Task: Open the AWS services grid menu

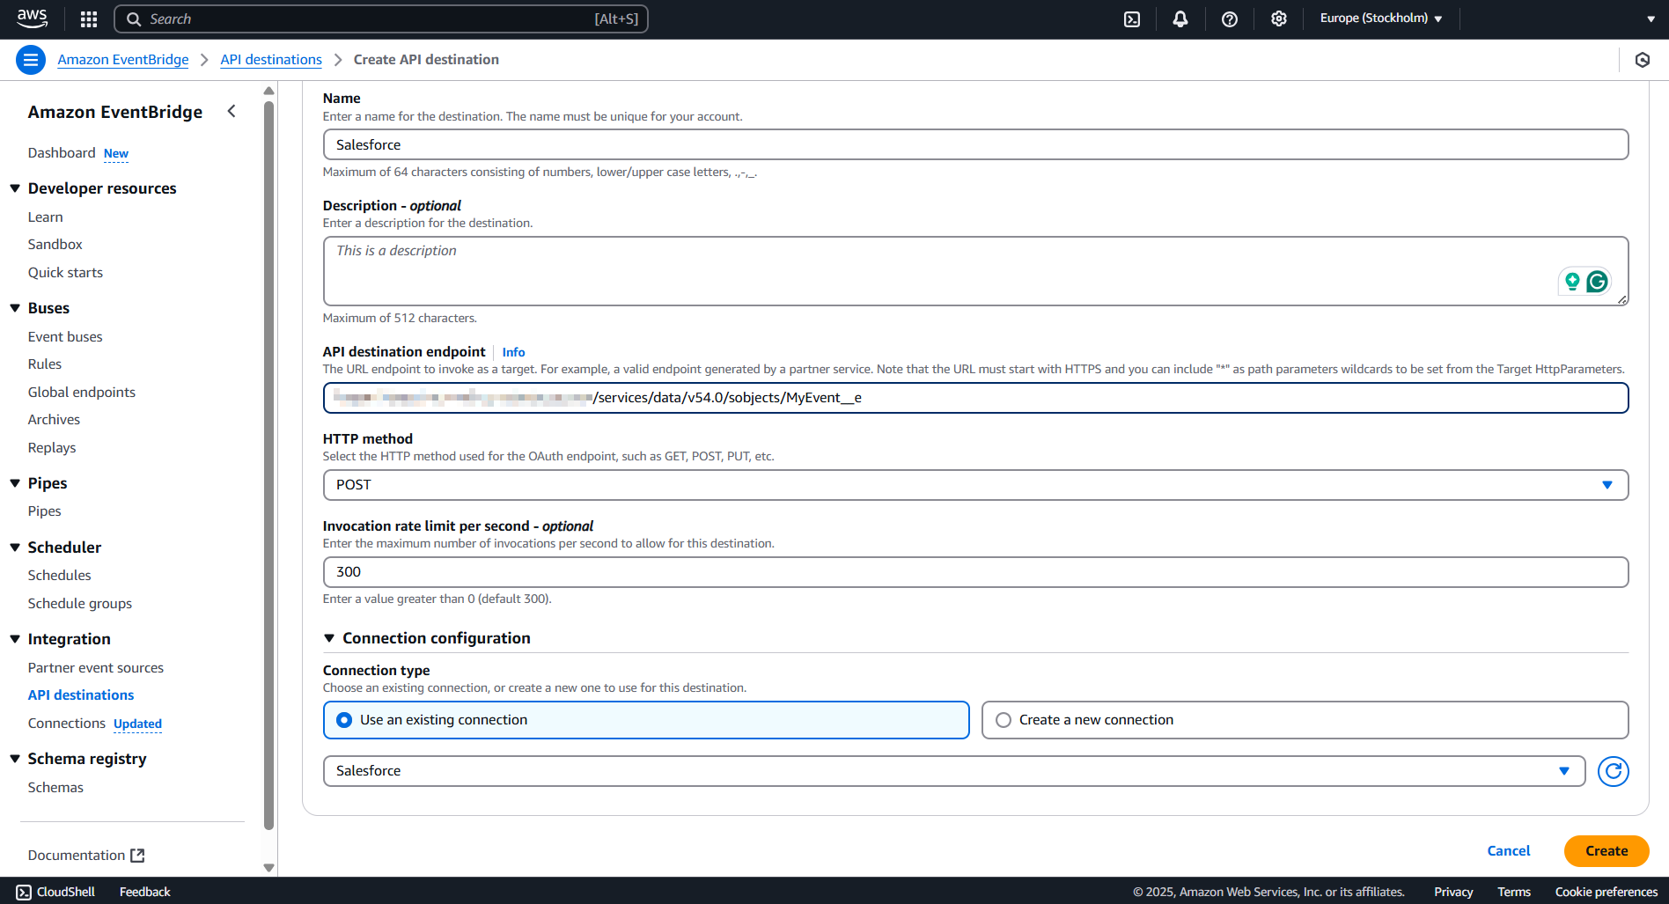Action: tap(89, 19)
